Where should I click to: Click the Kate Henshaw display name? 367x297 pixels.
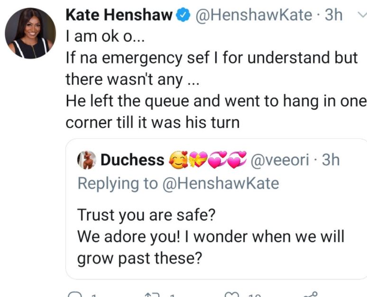[x=119, y=15]
